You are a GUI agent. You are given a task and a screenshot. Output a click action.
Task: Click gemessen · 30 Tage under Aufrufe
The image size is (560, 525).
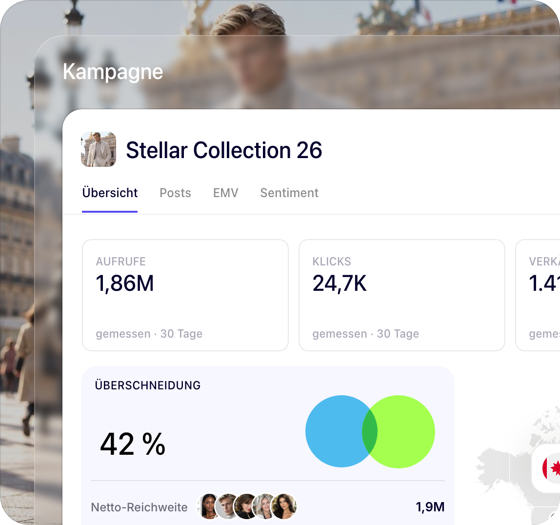[149, 334]
